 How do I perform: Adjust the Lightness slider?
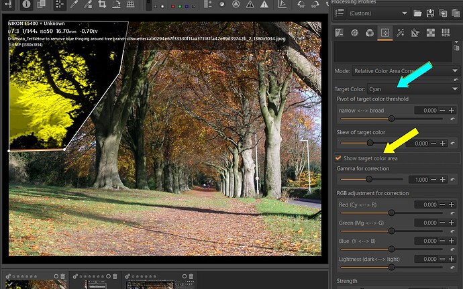point(392,268)
